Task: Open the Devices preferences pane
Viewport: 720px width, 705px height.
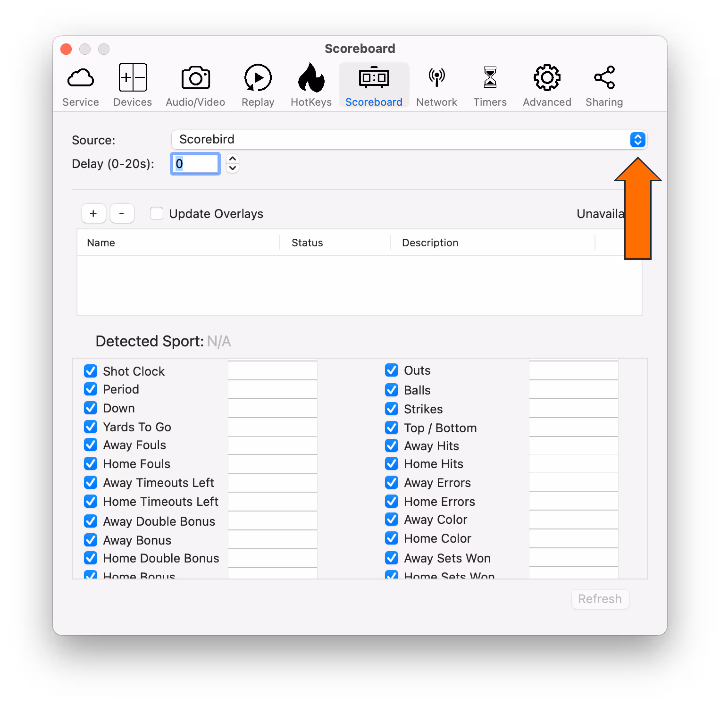Action: 133,85
